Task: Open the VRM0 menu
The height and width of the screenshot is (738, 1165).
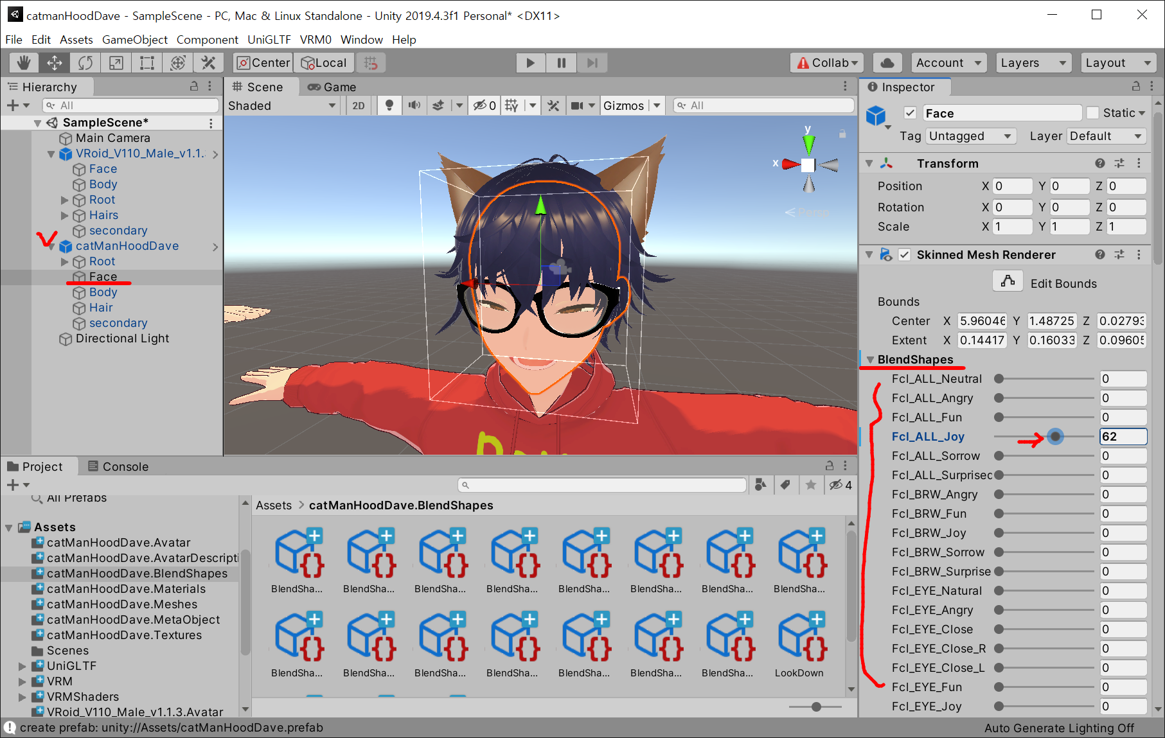Action: coord(316,39)
